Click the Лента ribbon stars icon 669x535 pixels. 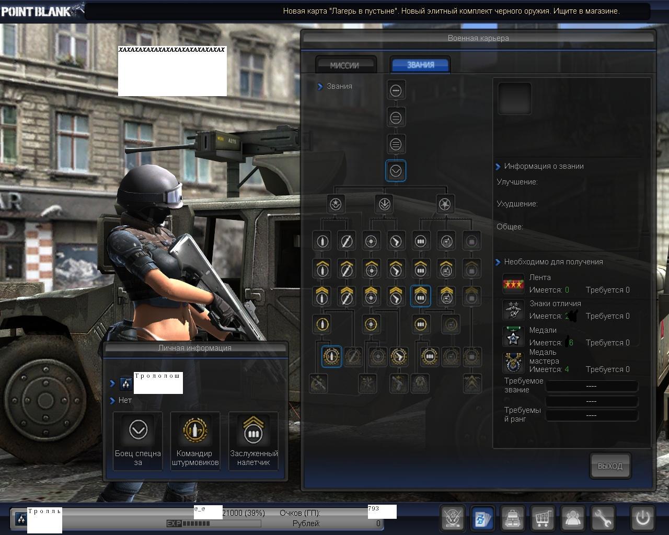(x=513, y=284)
